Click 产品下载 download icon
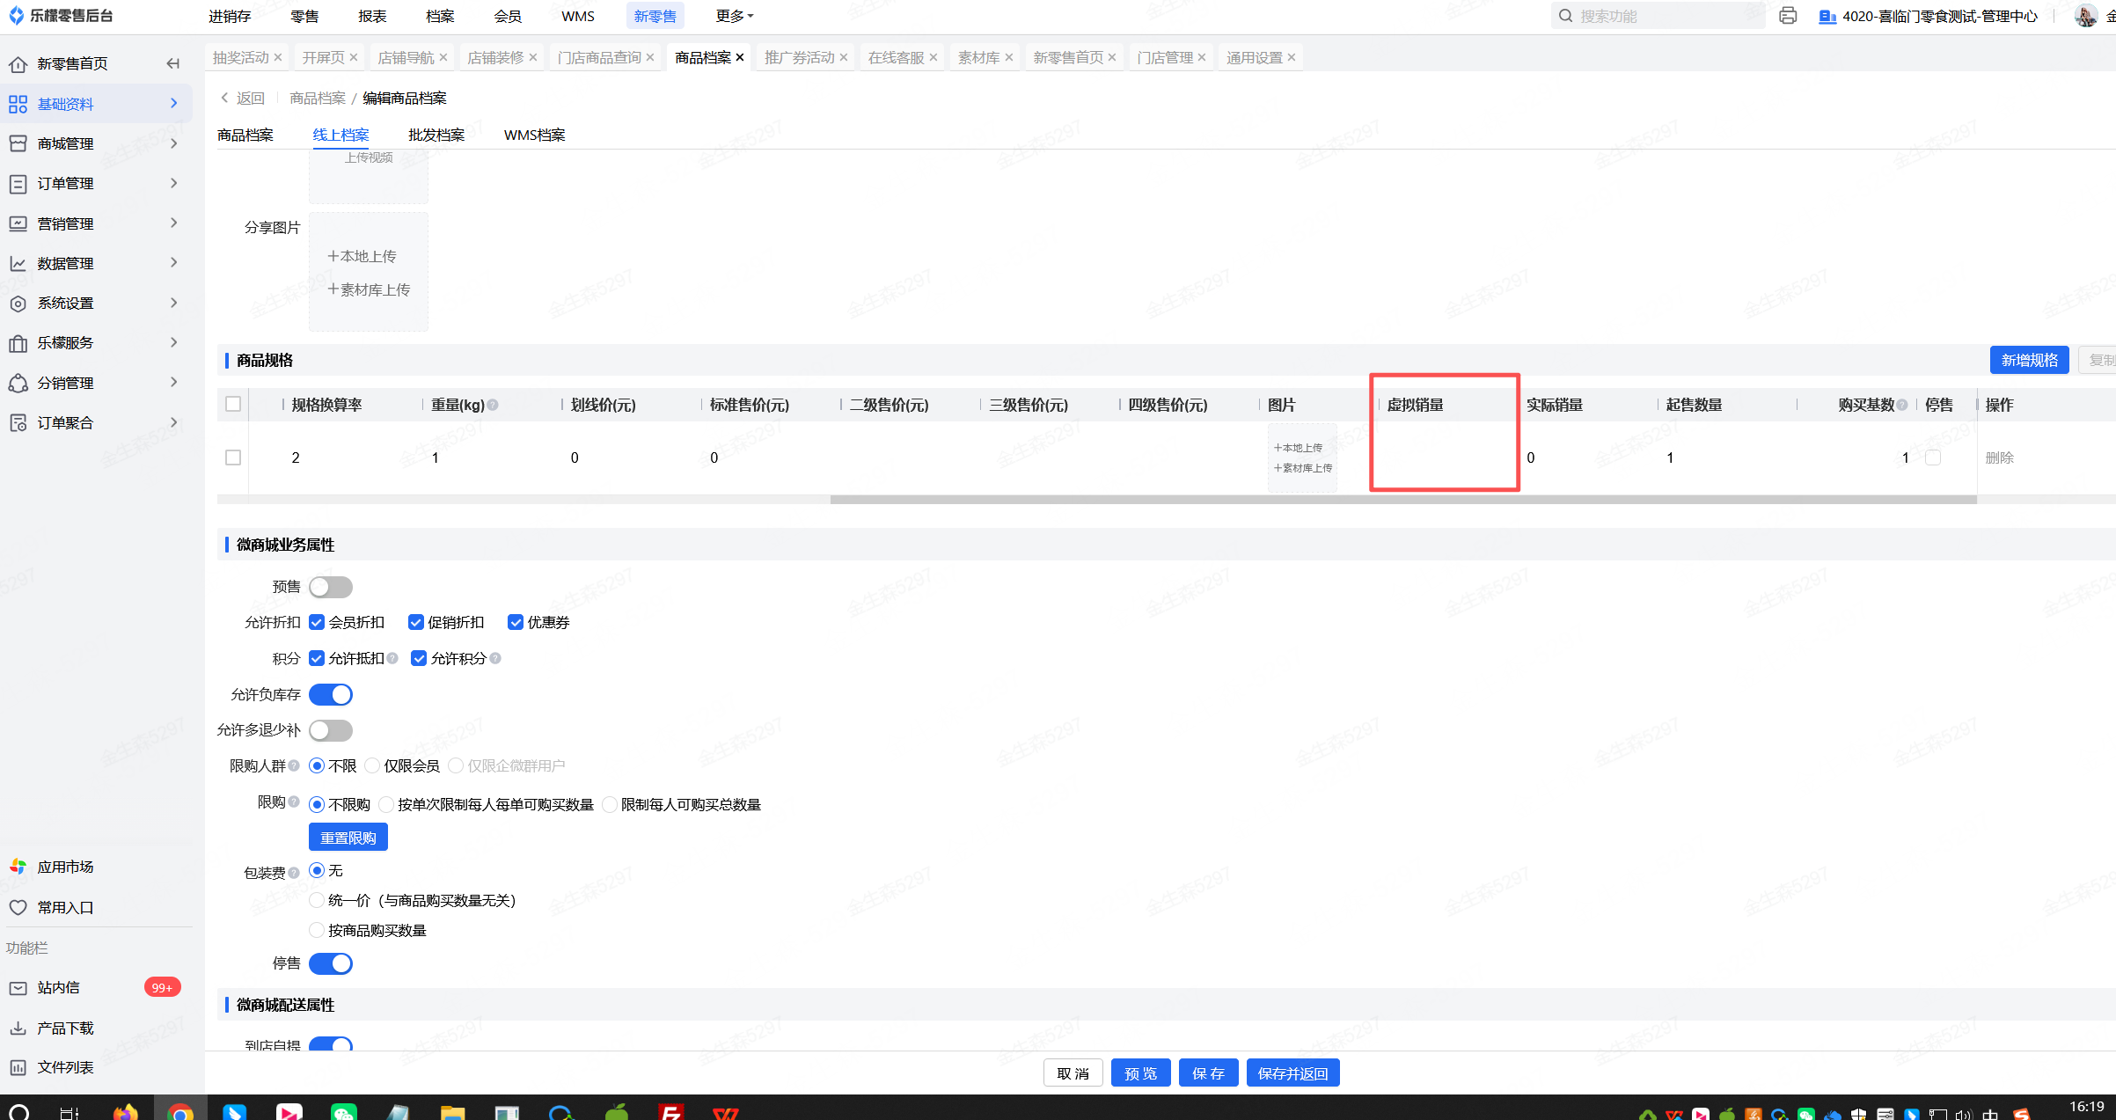The height and width of the screenshot is (1120, 2116). point(18,1028)
